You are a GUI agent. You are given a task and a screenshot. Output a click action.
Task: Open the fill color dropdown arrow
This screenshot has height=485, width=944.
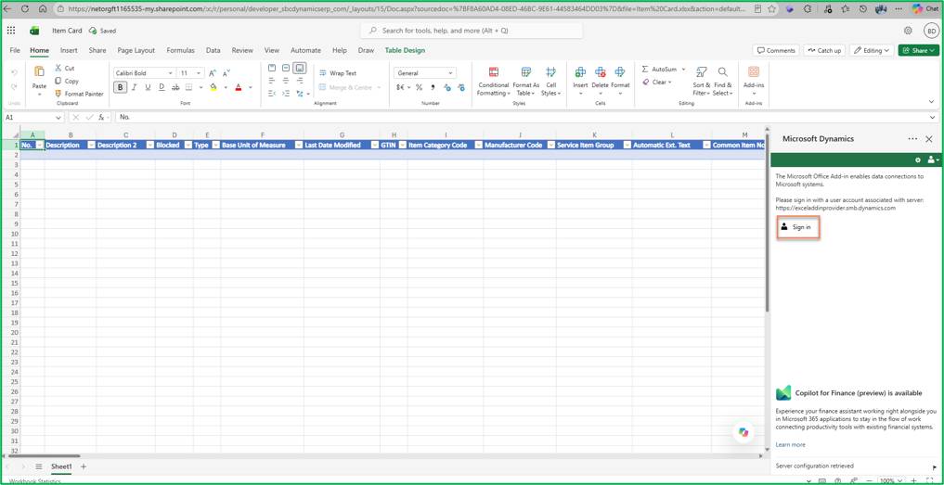click(226, 87)
